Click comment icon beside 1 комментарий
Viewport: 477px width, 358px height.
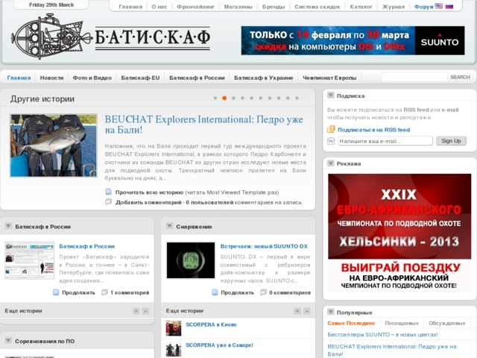point(104,292)
